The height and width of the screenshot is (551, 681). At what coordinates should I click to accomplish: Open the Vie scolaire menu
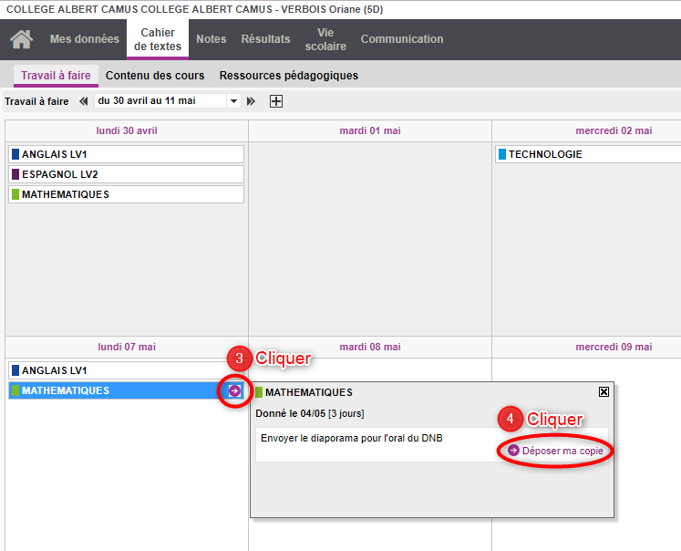(325, 39)
